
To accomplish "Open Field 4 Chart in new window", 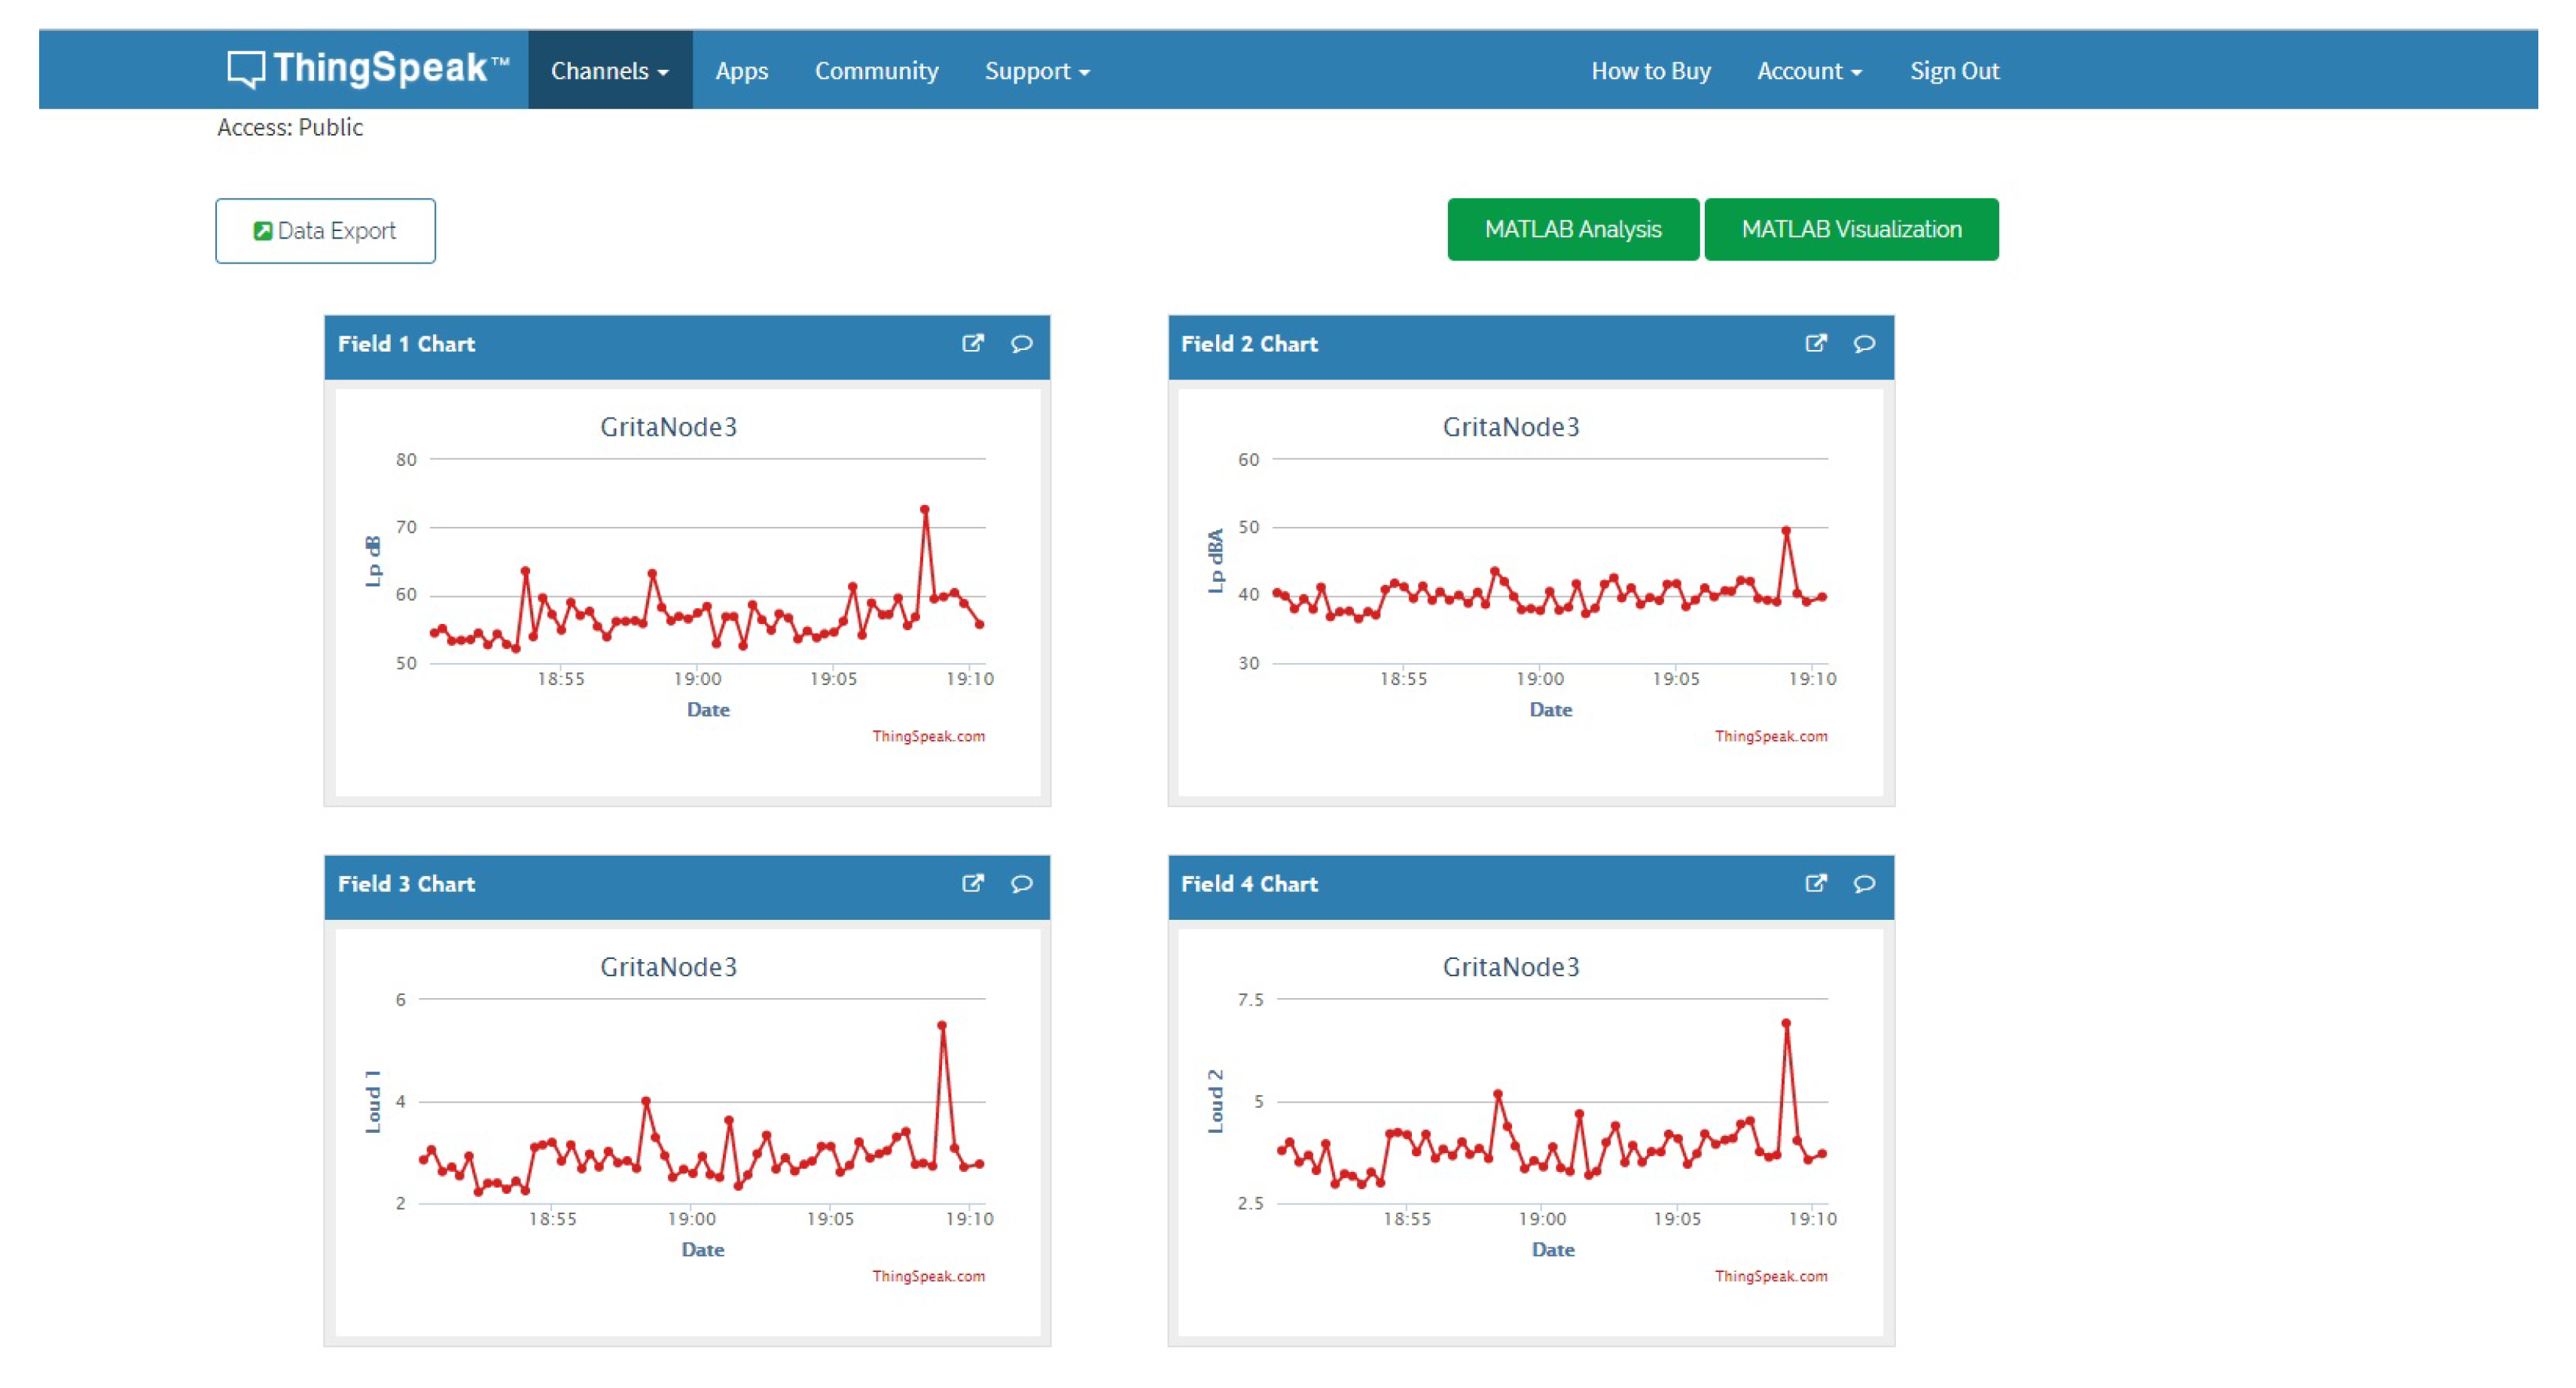I will [x=1815, y=884].
